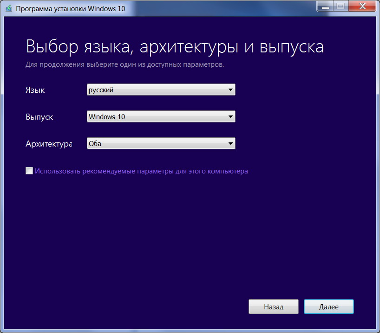The image size is (380, 333).
Task: Open the Язык dropdown showing русский
Action: (161, 90)
